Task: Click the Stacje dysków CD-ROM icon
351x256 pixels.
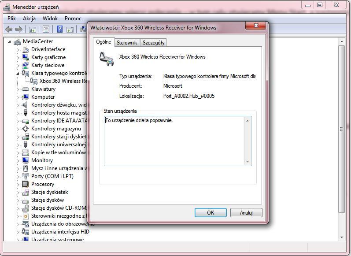Action: tap(26, 208)
